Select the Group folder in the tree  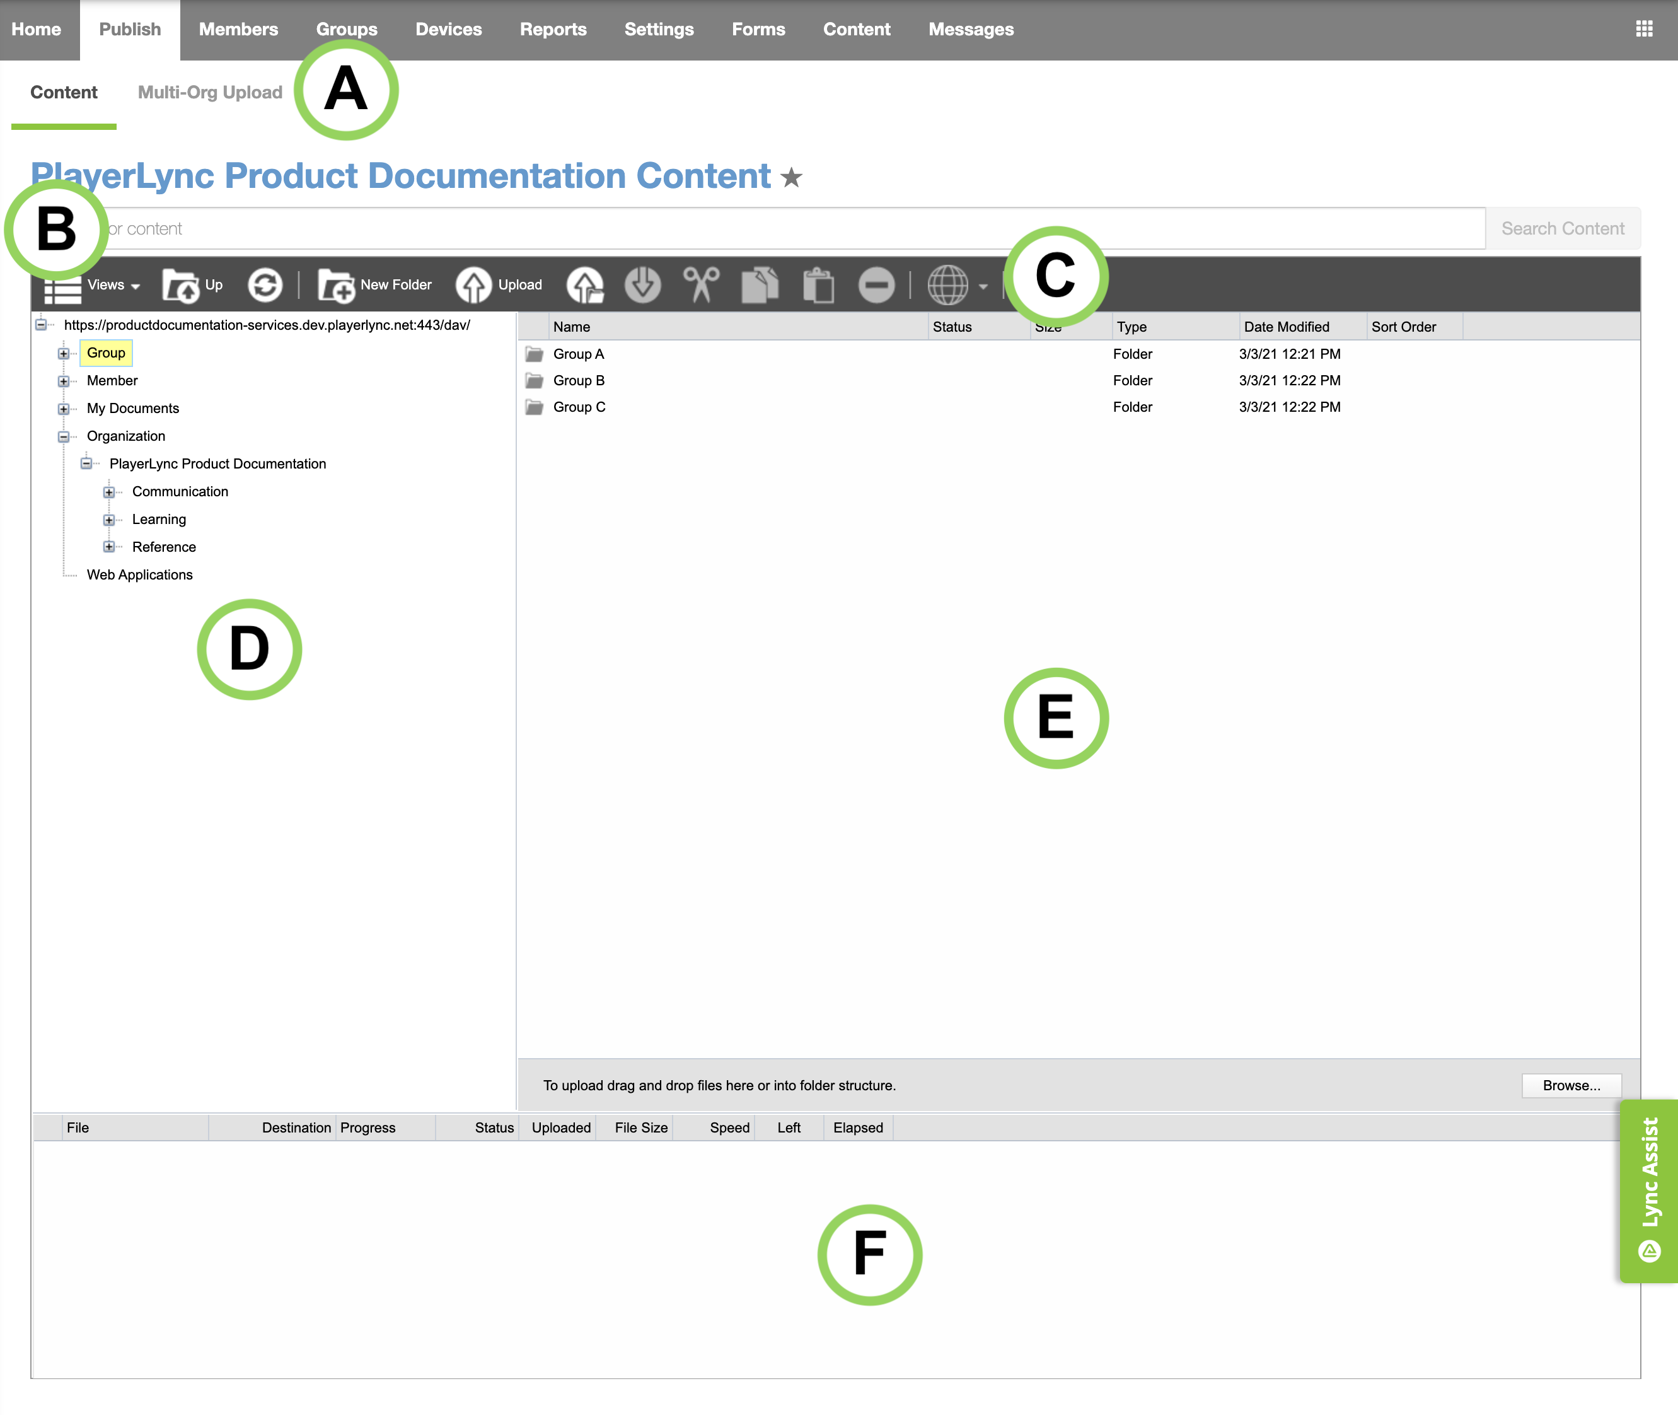(106, 353)
